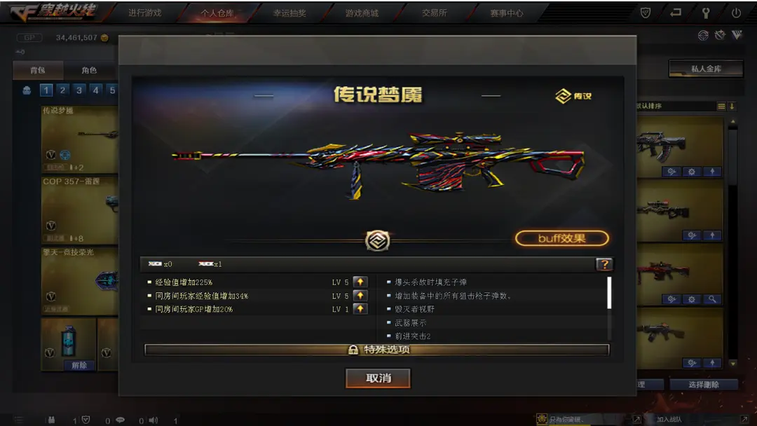
Task: Click the buff效果 button
Action: point(562,238)
